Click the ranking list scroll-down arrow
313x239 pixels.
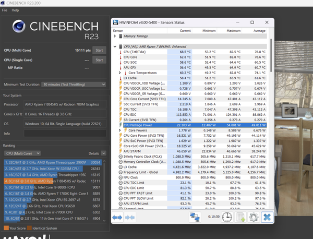[104, 221]
